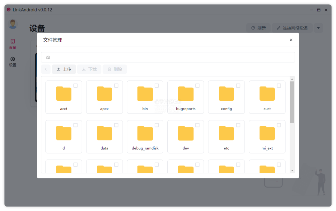Tick the checkbox on etc folder
The height and width of the screenshot is (211, 336).
click(x=238, y=125)
